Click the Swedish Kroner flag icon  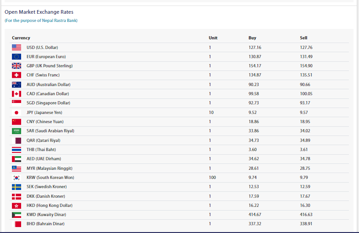tap(17, 187)
